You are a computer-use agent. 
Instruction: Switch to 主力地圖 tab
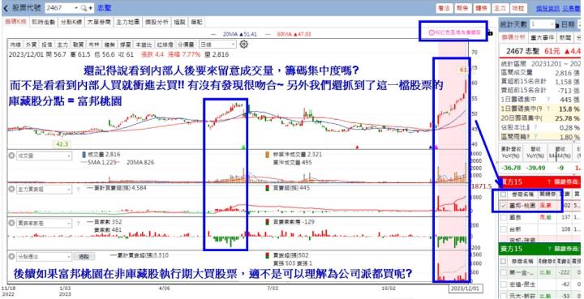pos(127,23)
